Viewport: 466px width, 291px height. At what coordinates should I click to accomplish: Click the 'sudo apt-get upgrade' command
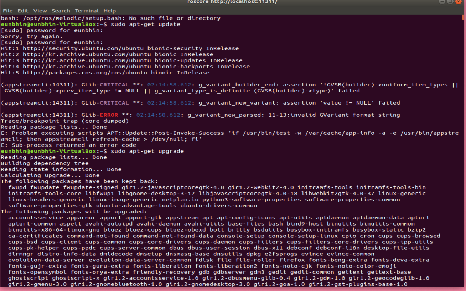pos(147,151)
